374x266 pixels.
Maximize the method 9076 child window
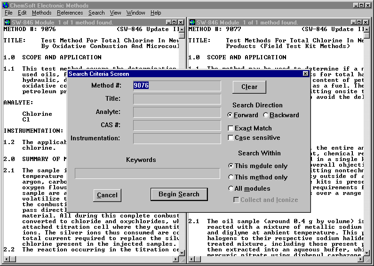coord(175,23)
